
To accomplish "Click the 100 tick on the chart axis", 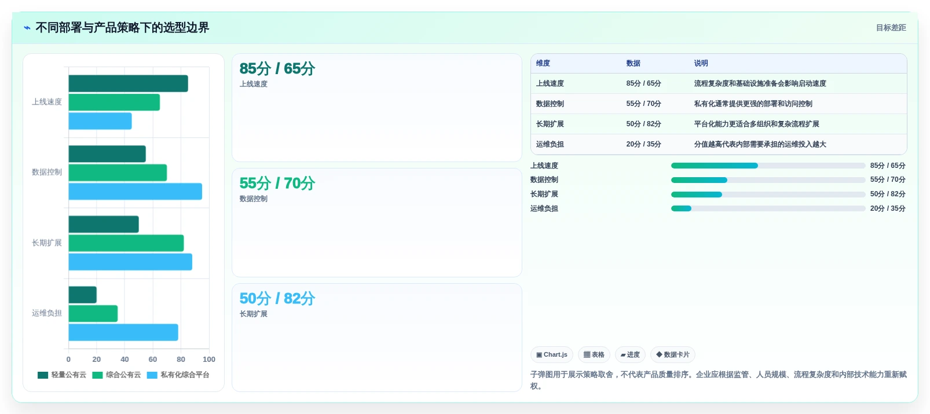I will tap(209, 360).
